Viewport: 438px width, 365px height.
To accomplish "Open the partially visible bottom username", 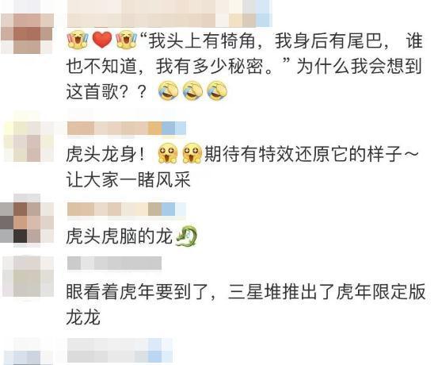I will click(120, 351).
